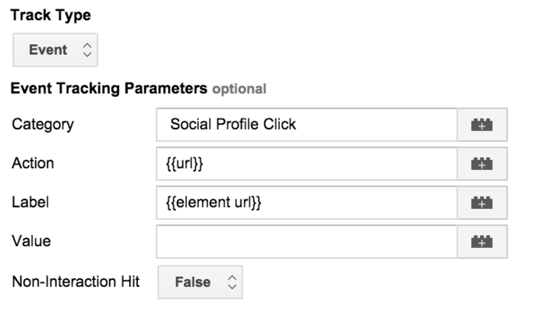Click the Track Type heading
536x318 pixels.
pos(51,16)
